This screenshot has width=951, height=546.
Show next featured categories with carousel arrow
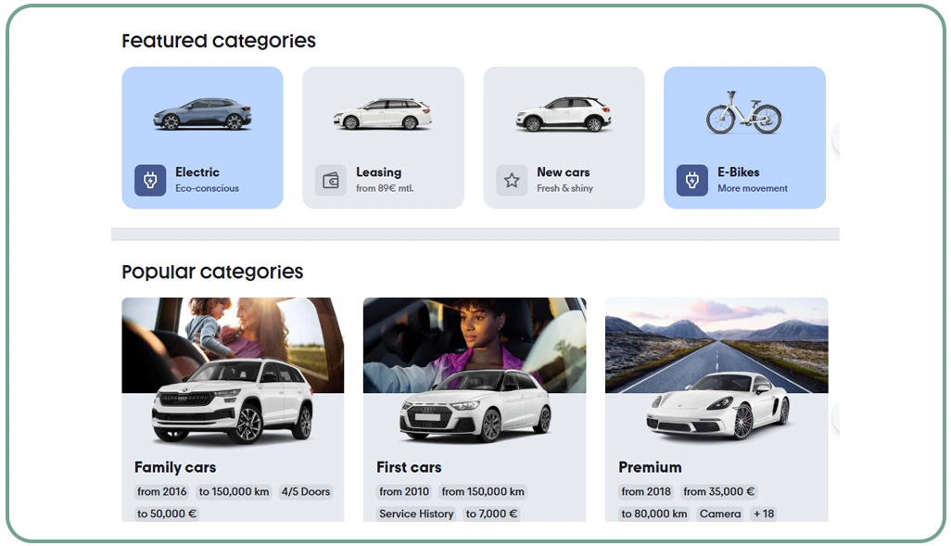[836, 138]
